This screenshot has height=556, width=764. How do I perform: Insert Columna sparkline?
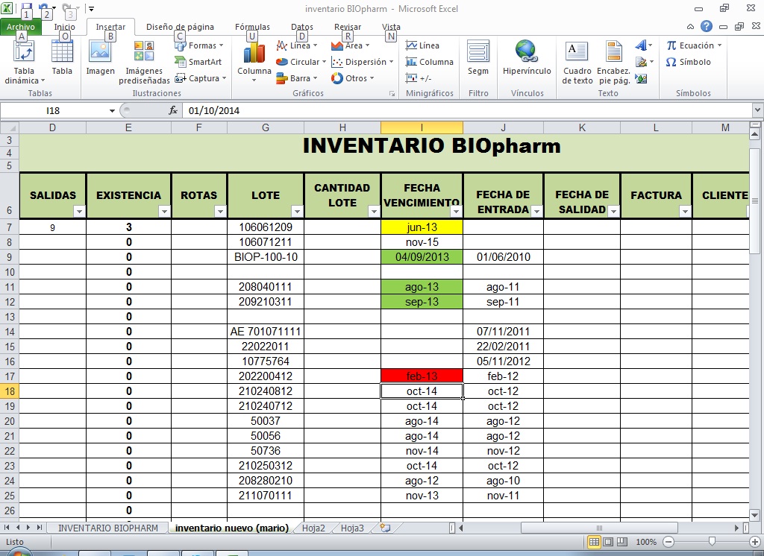430,62
